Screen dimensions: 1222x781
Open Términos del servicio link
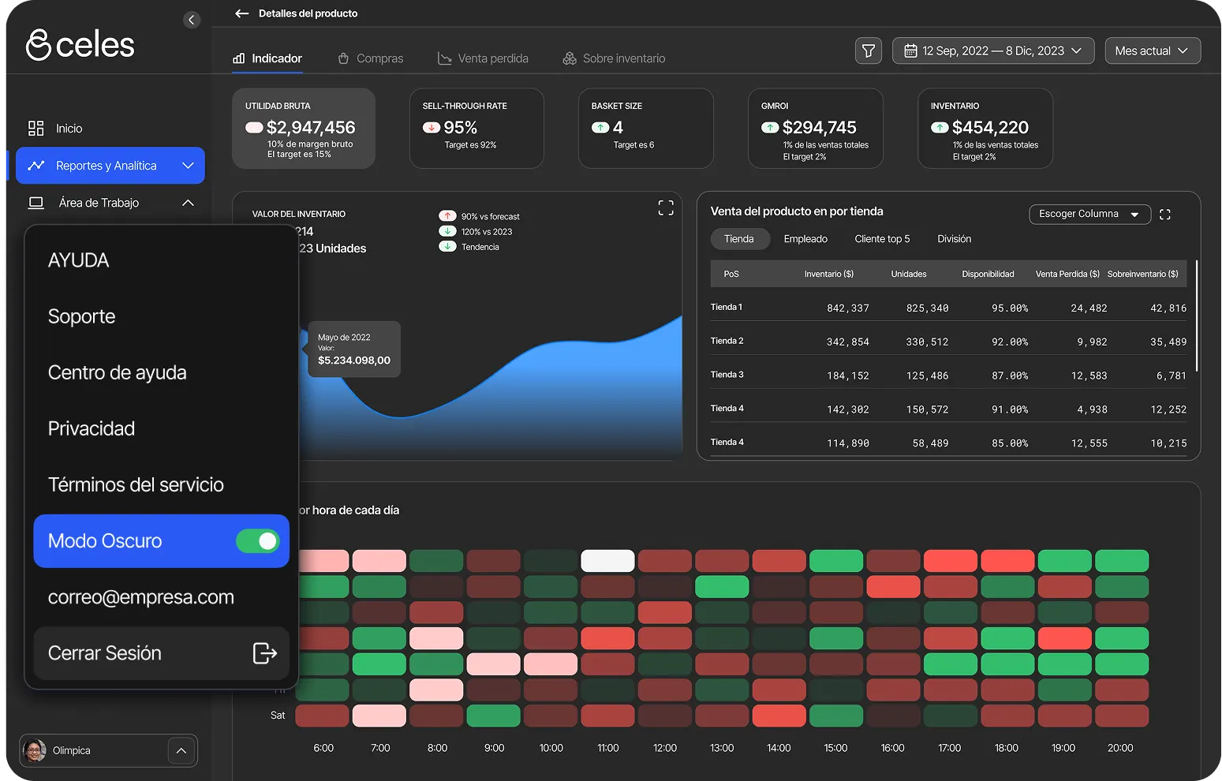[x=136, y=484]
